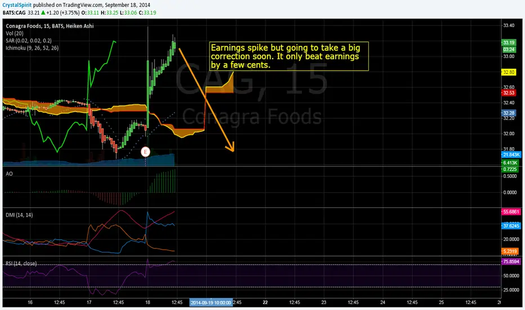Select the Ichimoku (9, 26, 52, 26) label
525x310 pixels.
point(32,48)
